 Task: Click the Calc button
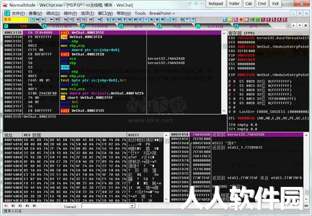249,4
